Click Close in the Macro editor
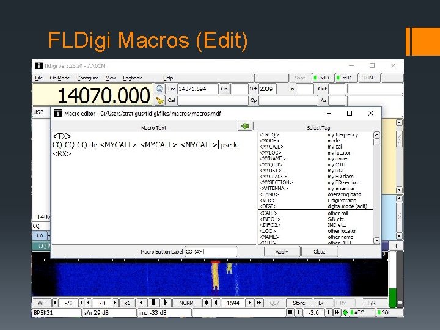Image resolution: width=440 pixels, height=330 pixels. tap(320, 252)
